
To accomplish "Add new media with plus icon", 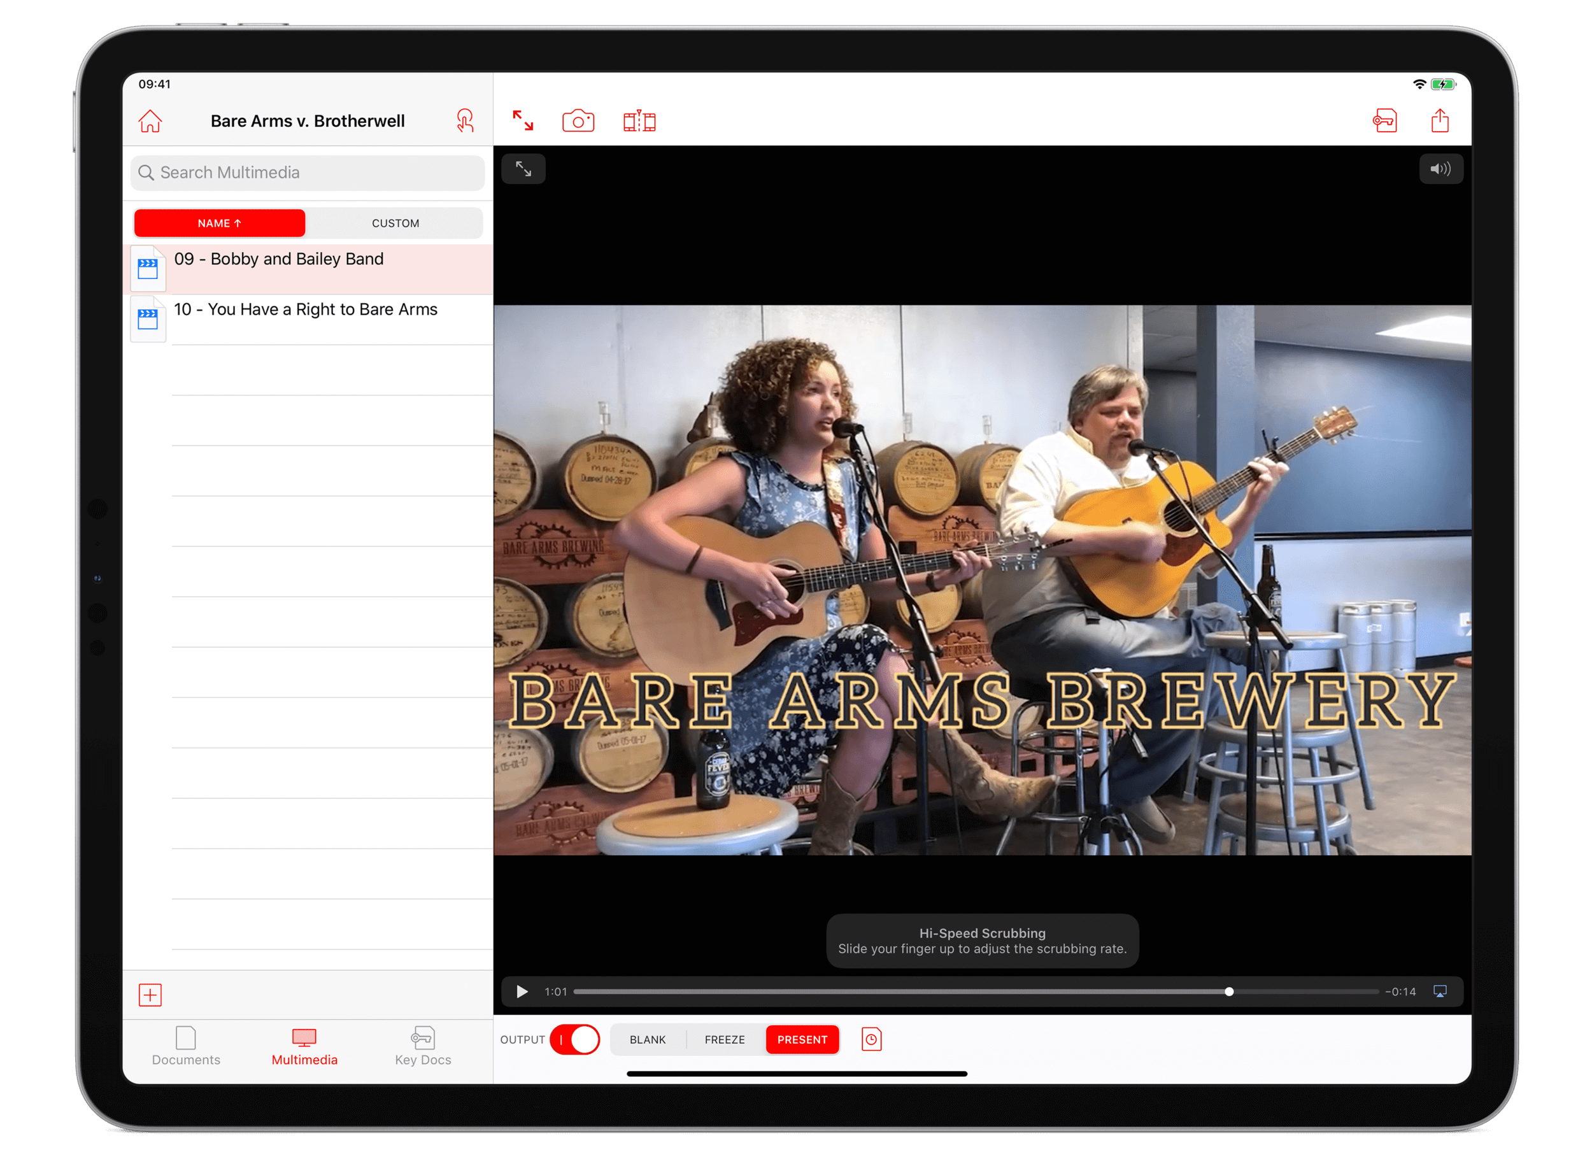I will 150,995.
